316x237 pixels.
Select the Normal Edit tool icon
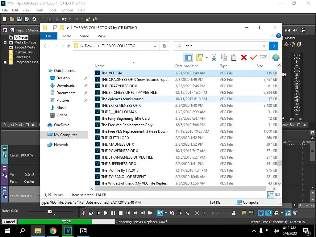coord(160,213)
